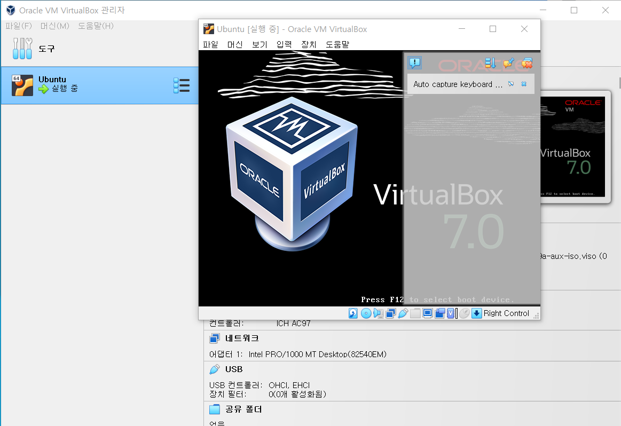621x426 pixels.
Task: Click the OHCI, EHCI controller value
Action: pyautogui.click(x=289, y=385)
